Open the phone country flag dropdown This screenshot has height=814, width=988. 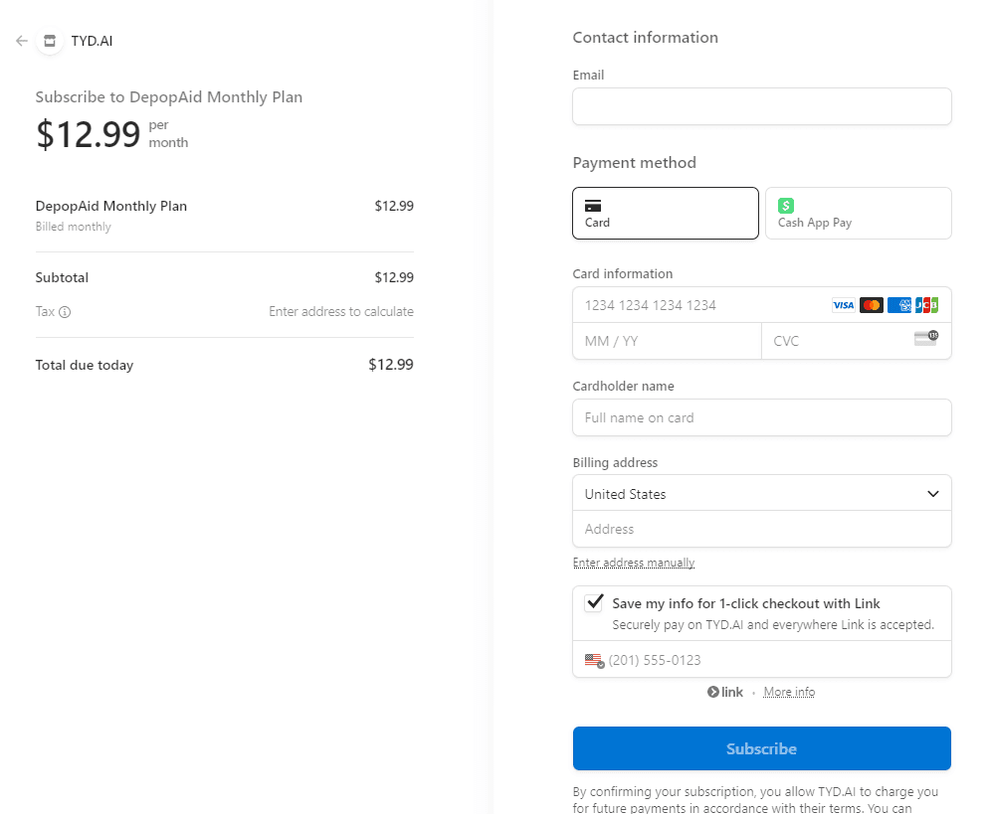(x=595, y=659)
